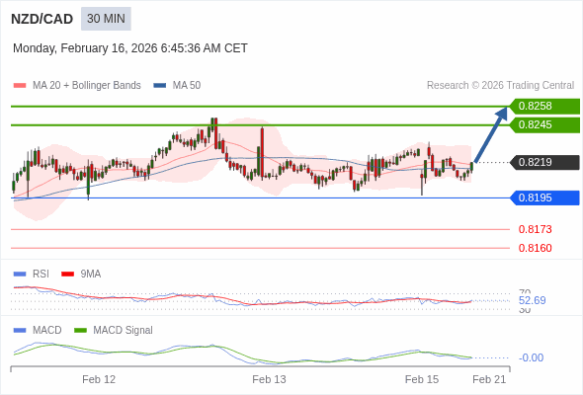Click the 0.8245 resistance label
The height and width of the screenshot is (395, 583).
544,124
